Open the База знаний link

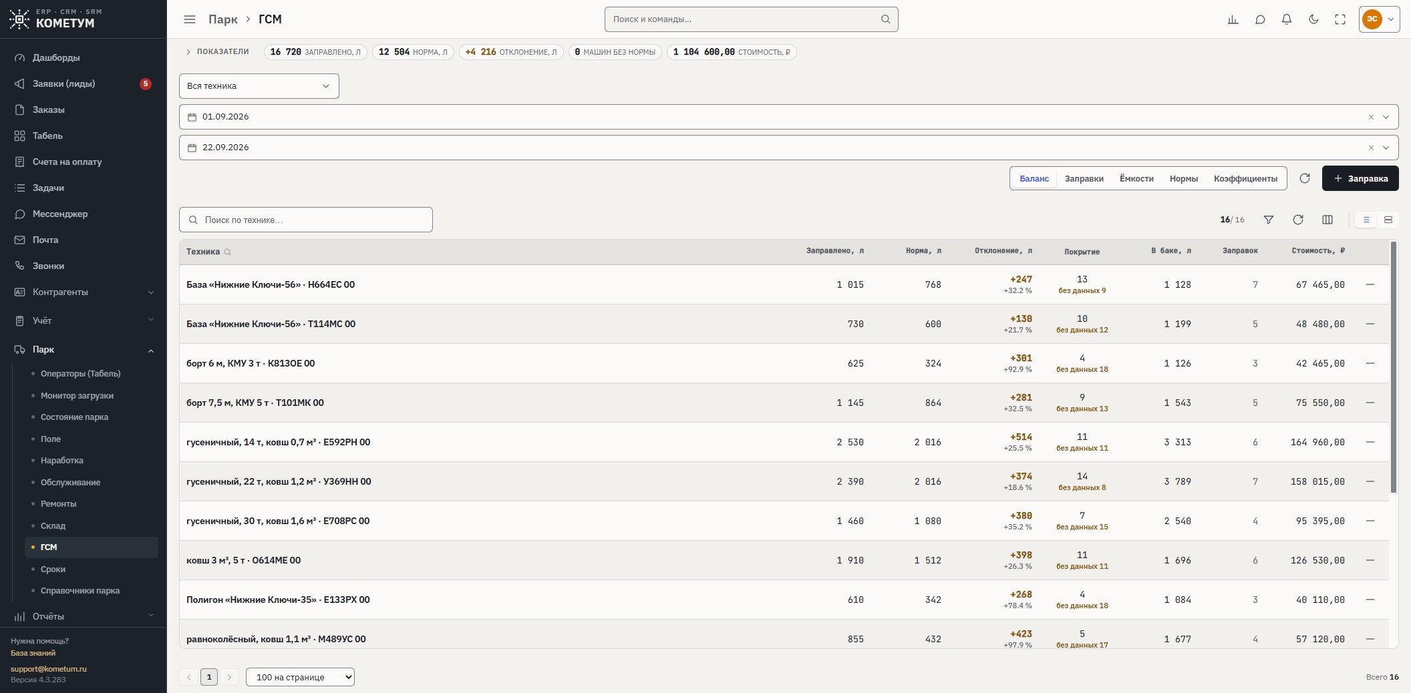coord(33,653)
